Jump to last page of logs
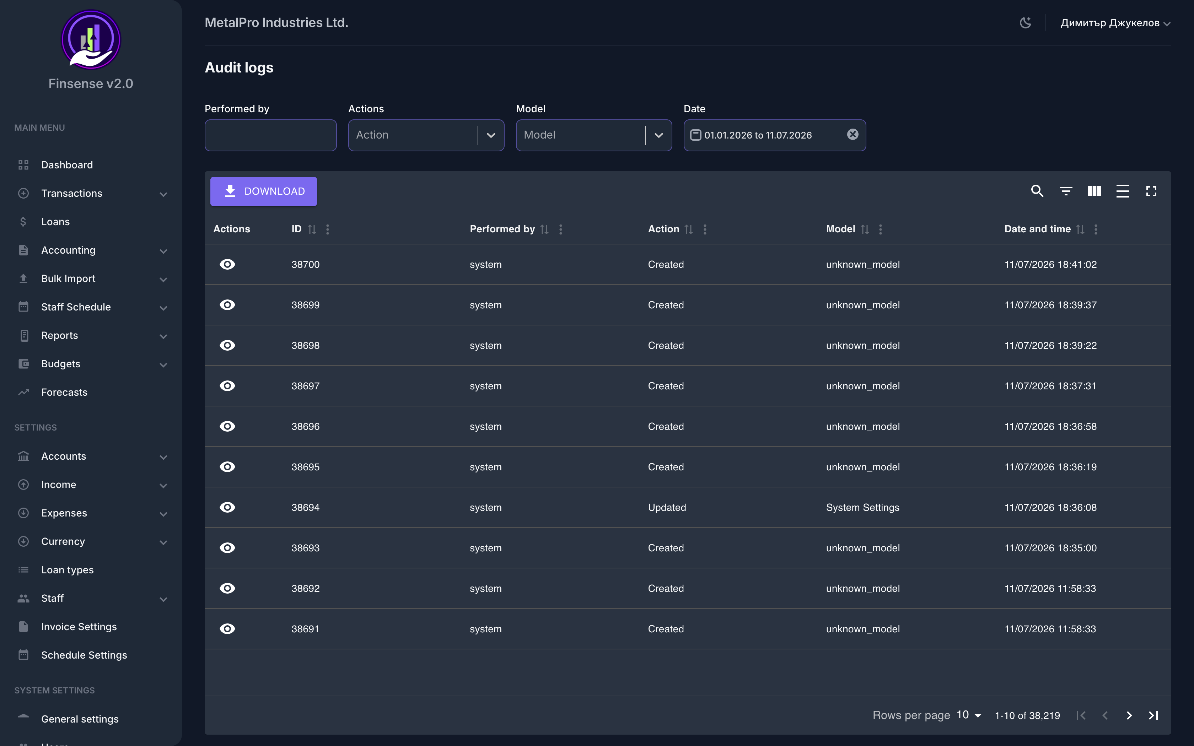The width and height of the screenshot is (1194, 746). (1153, 715)
